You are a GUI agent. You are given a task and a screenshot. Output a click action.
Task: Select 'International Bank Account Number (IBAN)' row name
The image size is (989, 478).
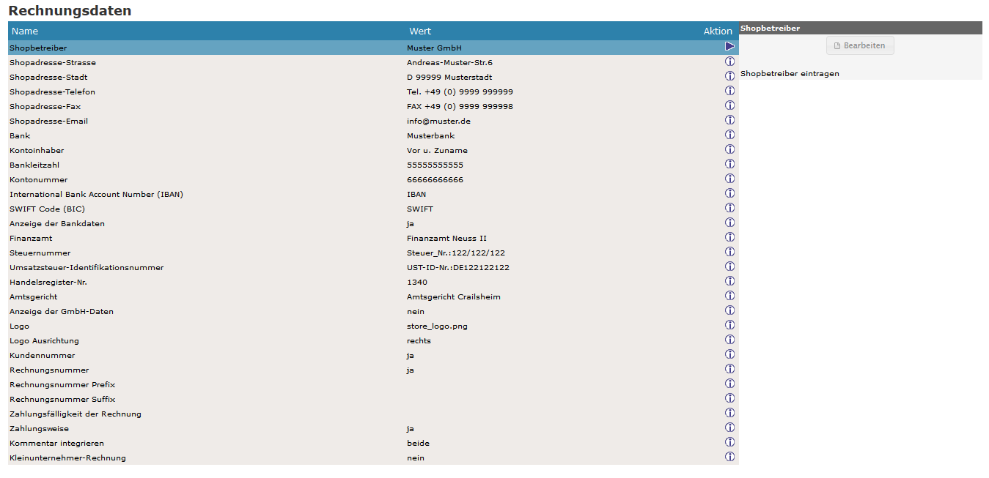(x=96, y=194)
